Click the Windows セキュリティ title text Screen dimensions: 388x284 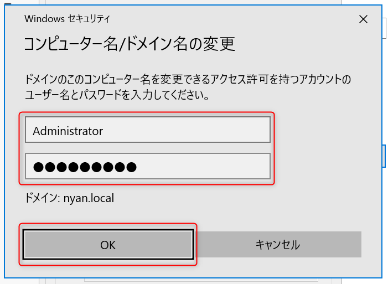[x=67, y=19]
